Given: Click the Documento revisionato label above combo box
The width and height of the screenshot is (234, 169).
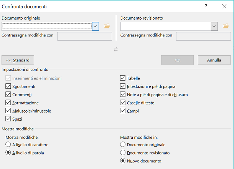Looking at the screenshot, I should click(x=142, y=18).
